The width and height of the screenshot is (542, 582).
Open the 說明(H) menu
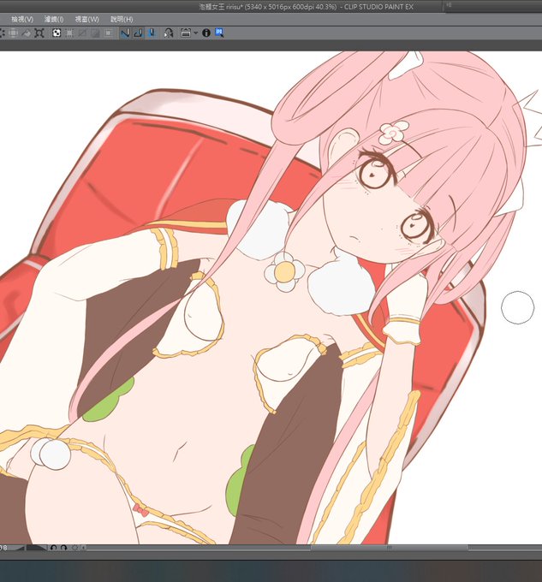(122, 19)
